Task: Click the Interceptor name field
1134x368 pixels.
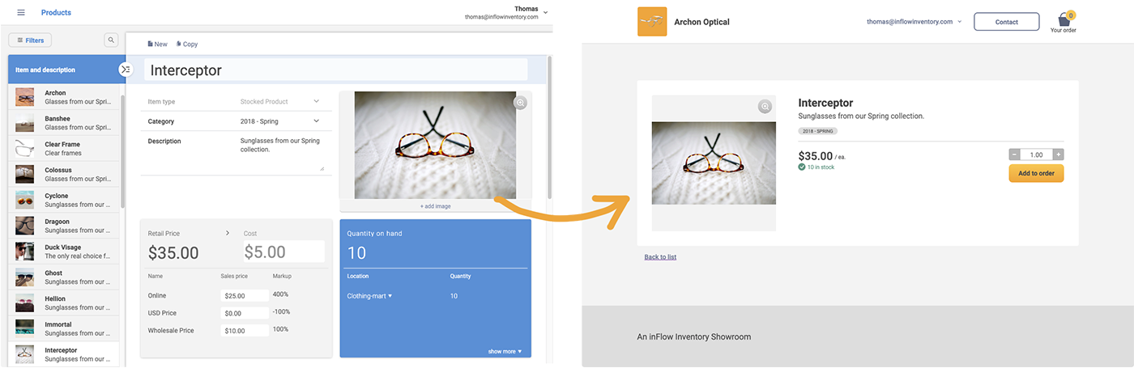Action: (x=335, y=70)
